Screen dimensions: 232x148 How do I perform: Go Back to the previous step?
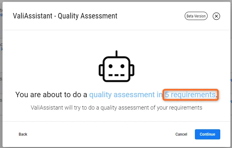(x=23, y=134)
